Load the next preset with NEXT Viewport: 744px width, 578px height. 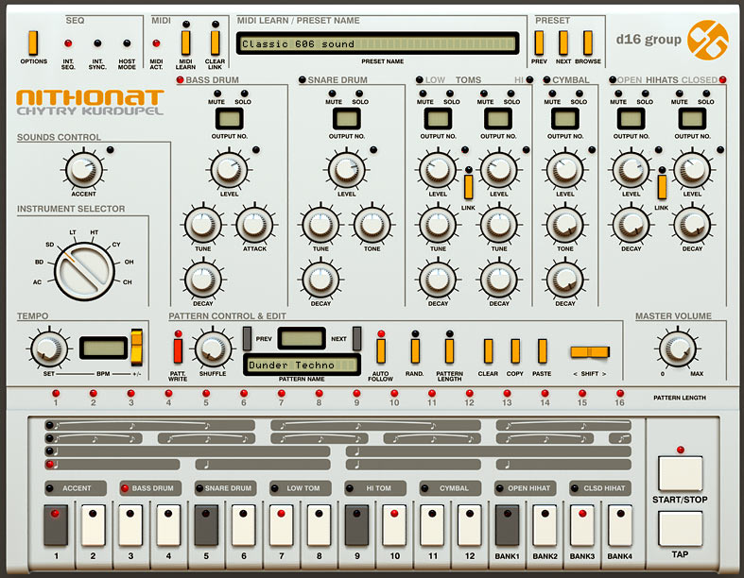click(563, 43)
